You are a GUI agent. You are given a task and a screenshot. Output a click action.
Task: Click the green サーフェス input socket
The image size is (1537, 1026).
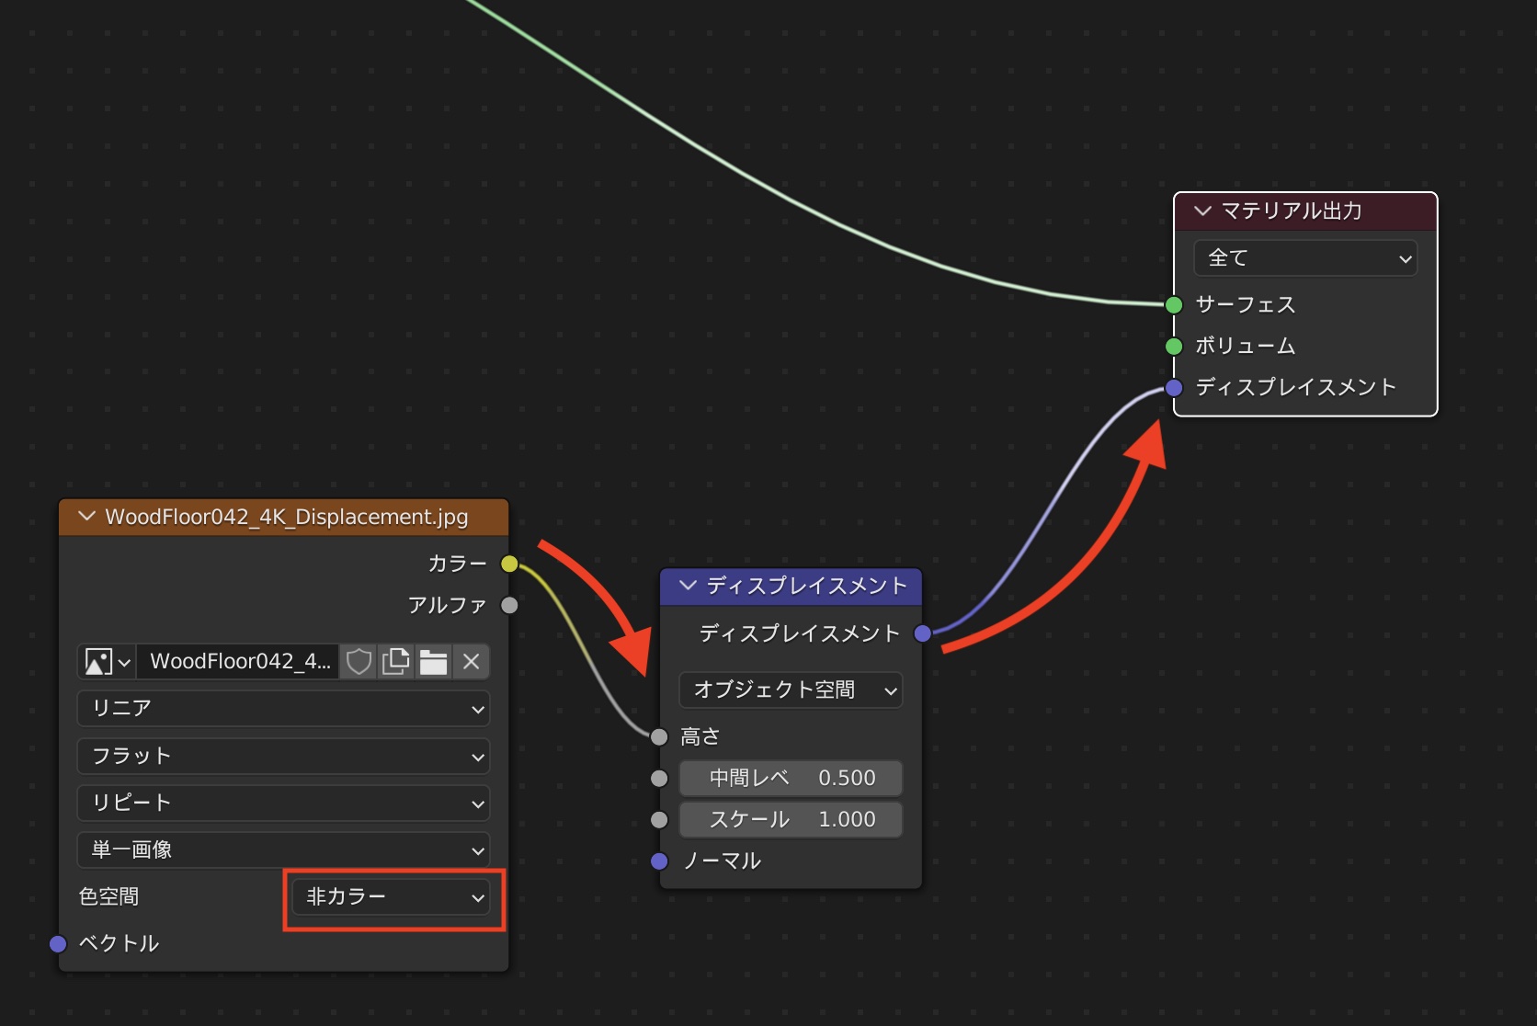pos(1174,304)
